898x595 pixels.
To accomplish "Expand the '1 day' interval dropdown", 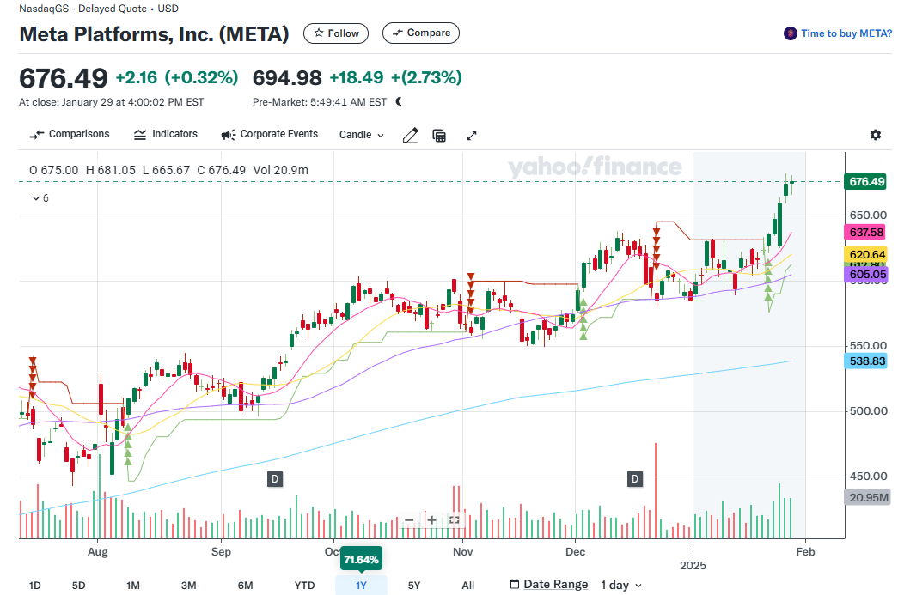I will 621,585.
